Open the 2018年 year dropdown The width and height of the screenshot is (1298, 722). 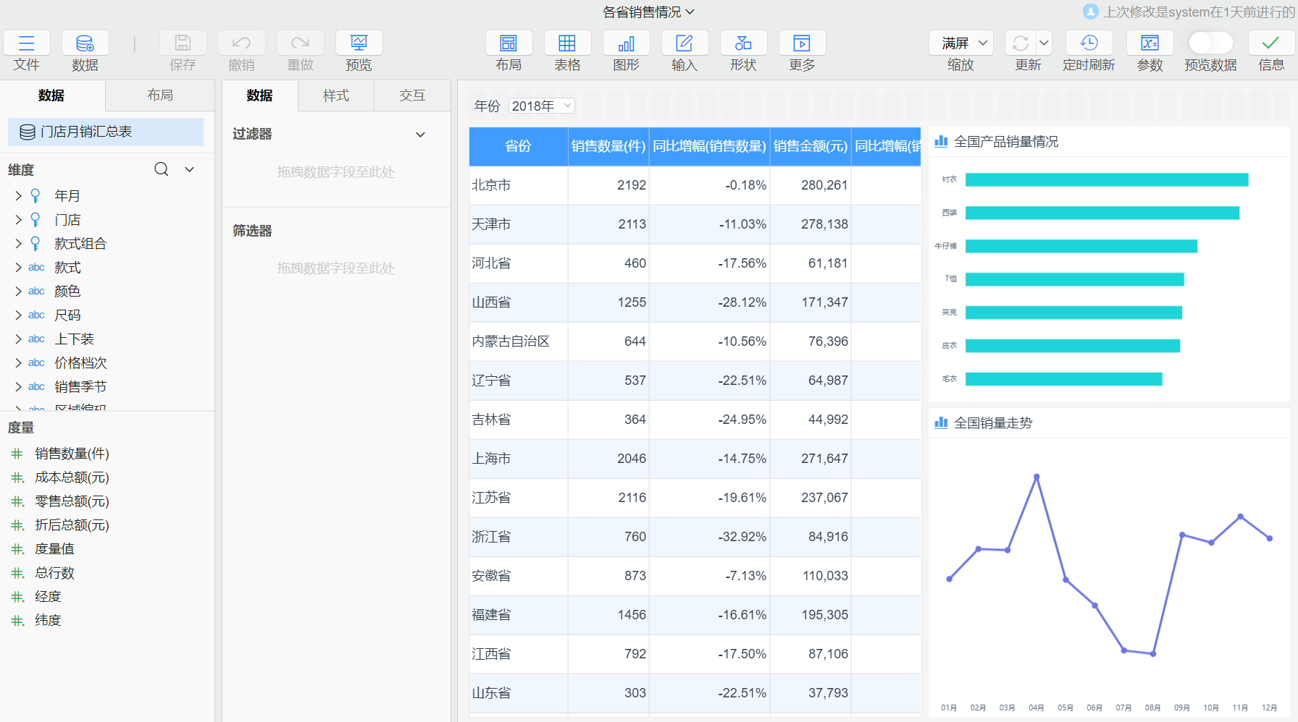pos(540,106)
